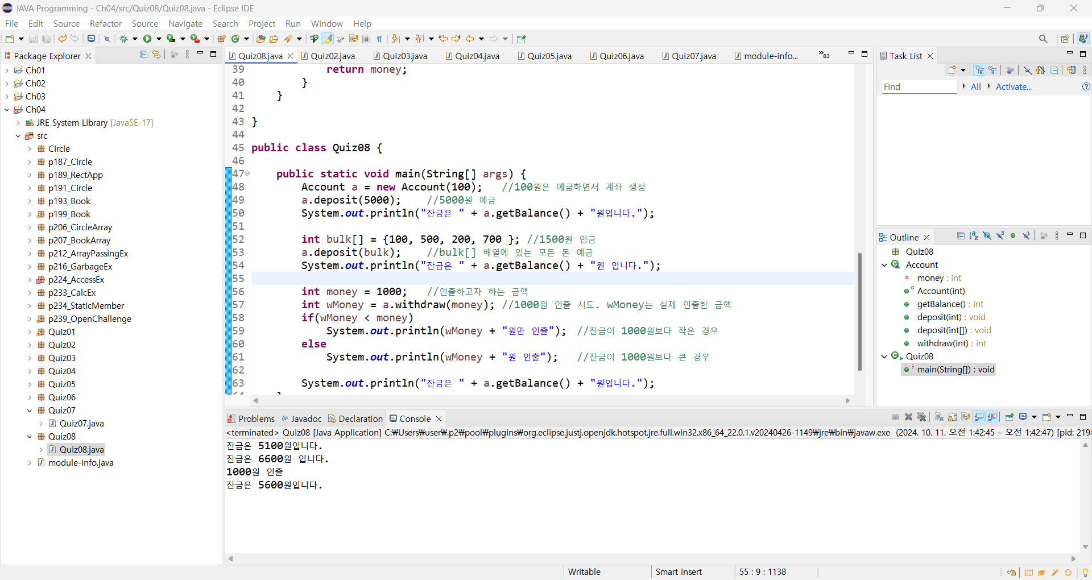This screenshot has height=580, width=1092.
Task: Run the program with green play icon
Action: (147, 39)
